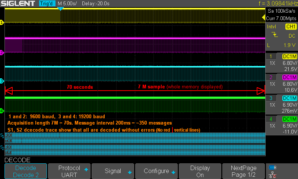Click the up arrow on Protocol softkey

tap(86, 169)
